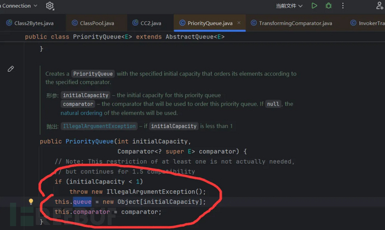The width and height of the screenshot is (385, 230).
Task: Click the class icon on ClassPool.java tab
Action: [75, 23]
